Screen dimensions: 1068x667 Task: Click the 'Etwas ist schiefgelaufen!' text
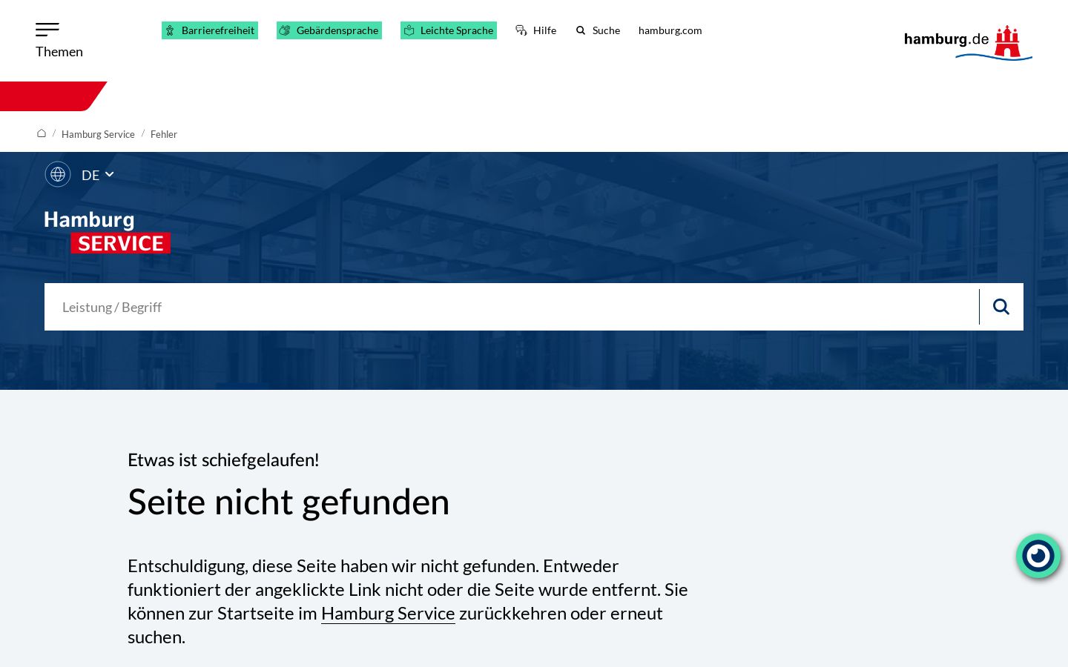223,459
